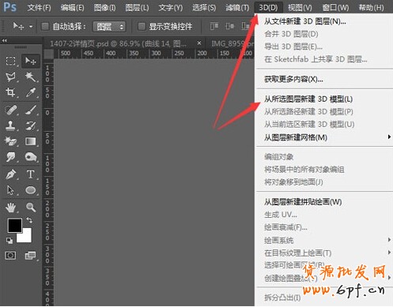The image size is (393, 307).
Task: Select the Pen tool
Action: click(10, 174)
